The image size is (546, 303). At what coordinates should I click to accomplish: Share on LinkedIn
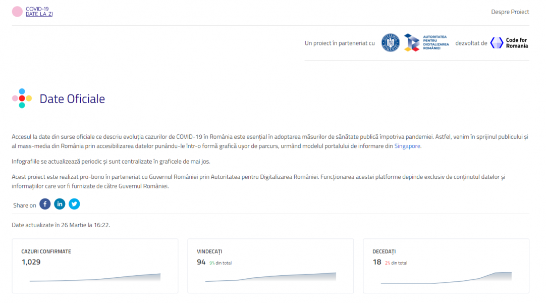pyautogui.click(x=60, y=204)
